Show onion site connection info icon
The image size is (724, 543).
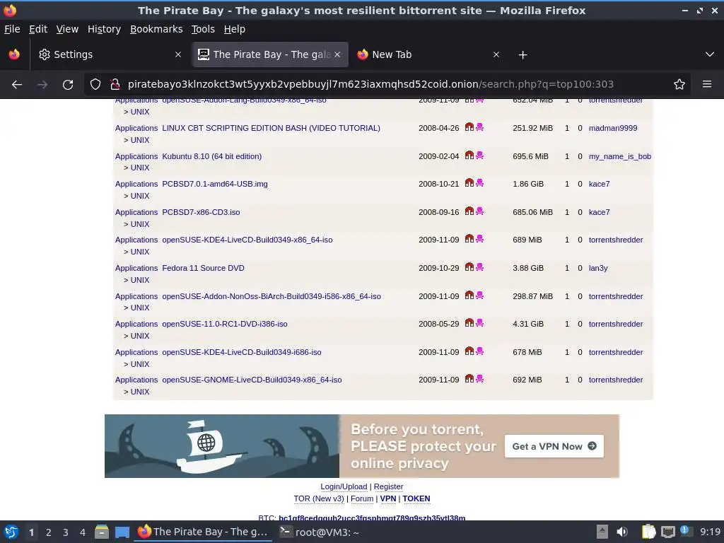tap(115, 85)
